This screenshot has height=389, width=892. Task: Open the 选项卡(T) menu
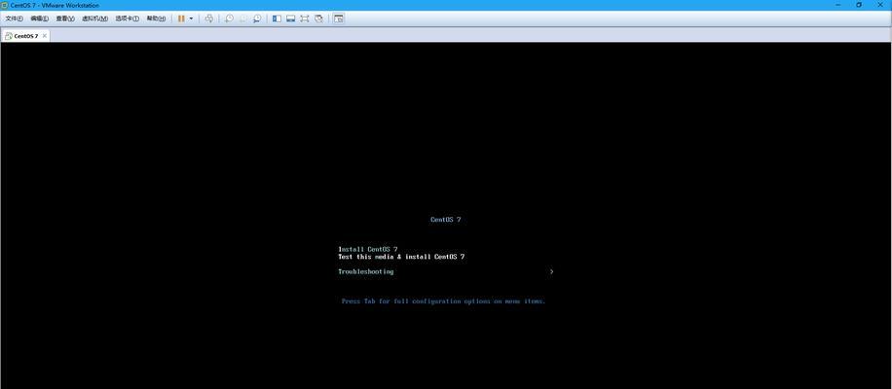point(128,18)
